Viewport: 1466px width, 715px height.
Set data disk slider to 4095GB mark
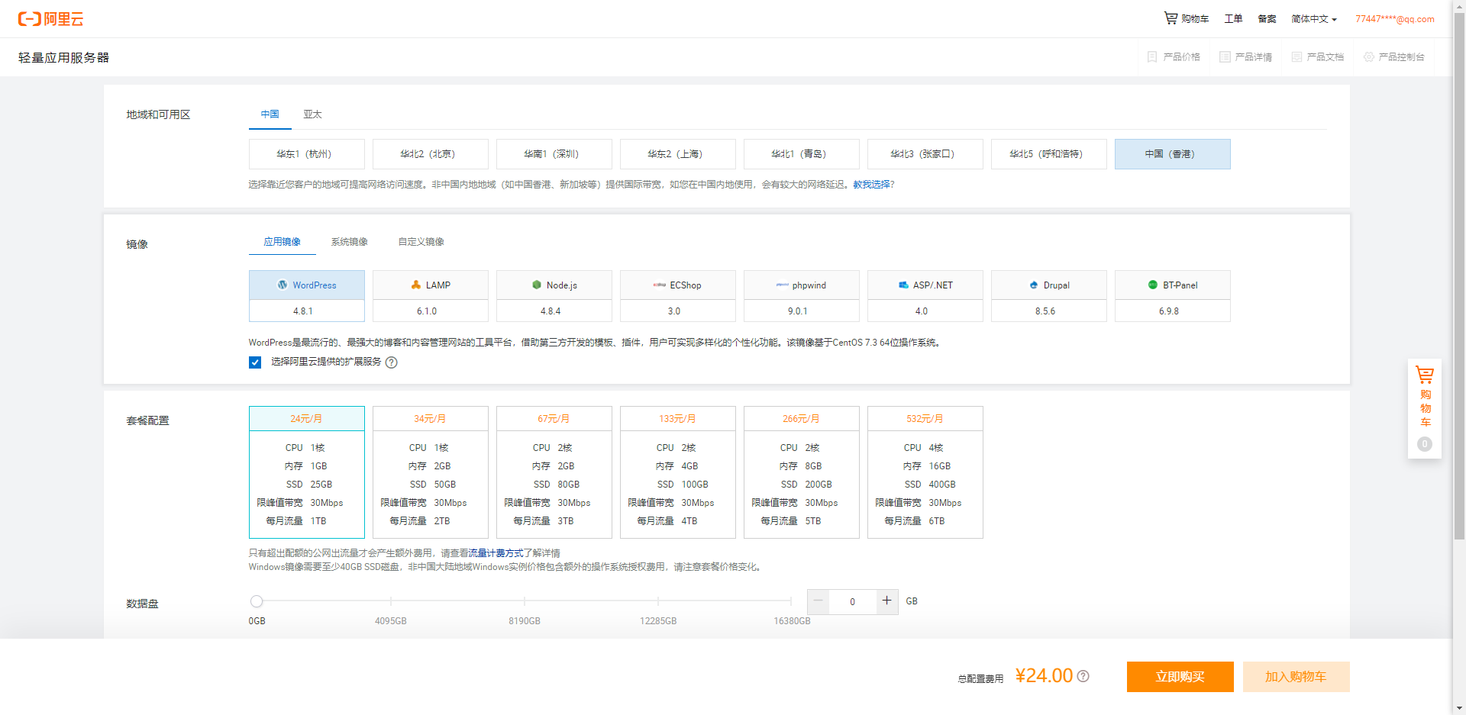point(391,601)
